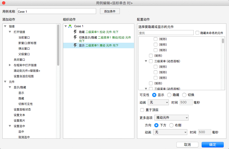Confirm with the 确定 button
Viewport: 229px width, 149px height.
coord(213,145)
